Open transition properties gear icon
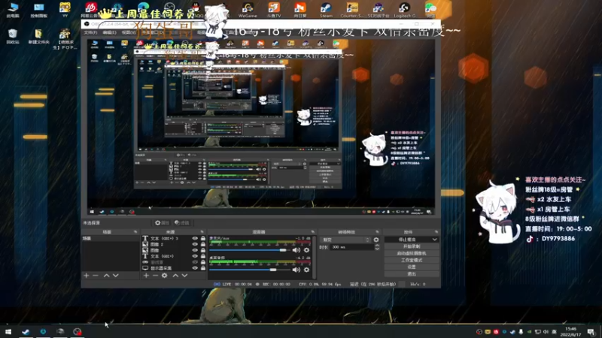602x338 pixels. click(376, 240)
